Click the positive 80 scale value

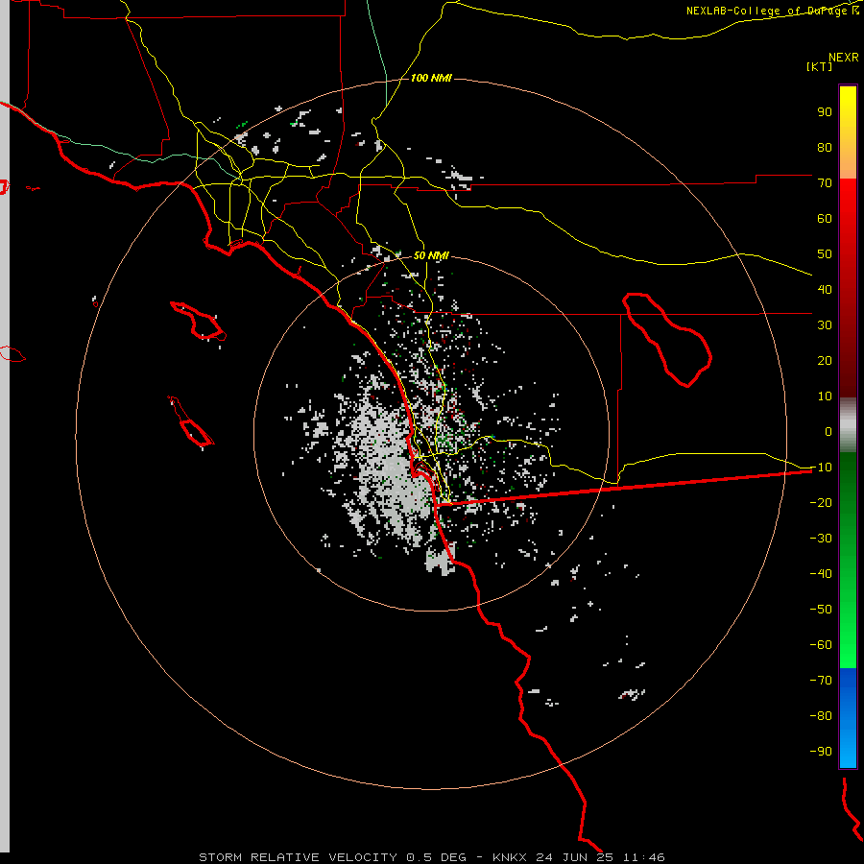(x=825, y=148)
